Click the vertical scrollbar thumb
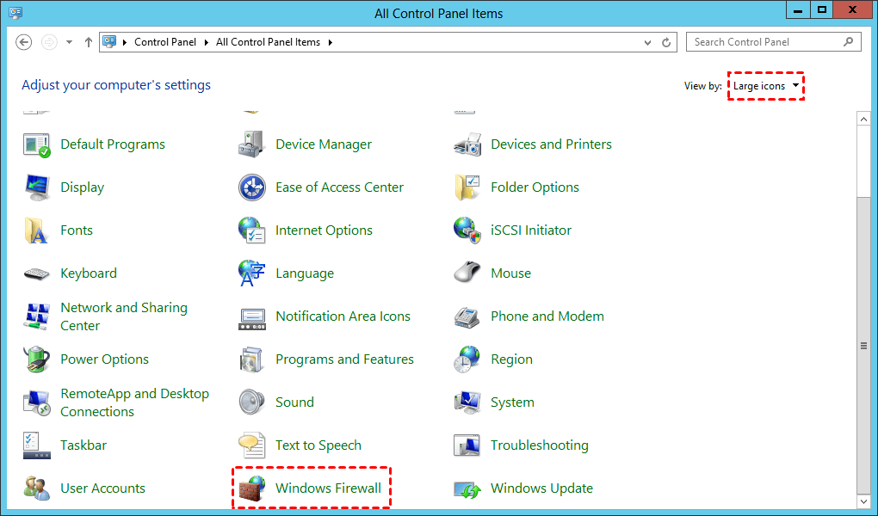Screen dimensions: 878x516 click(863, 344)
